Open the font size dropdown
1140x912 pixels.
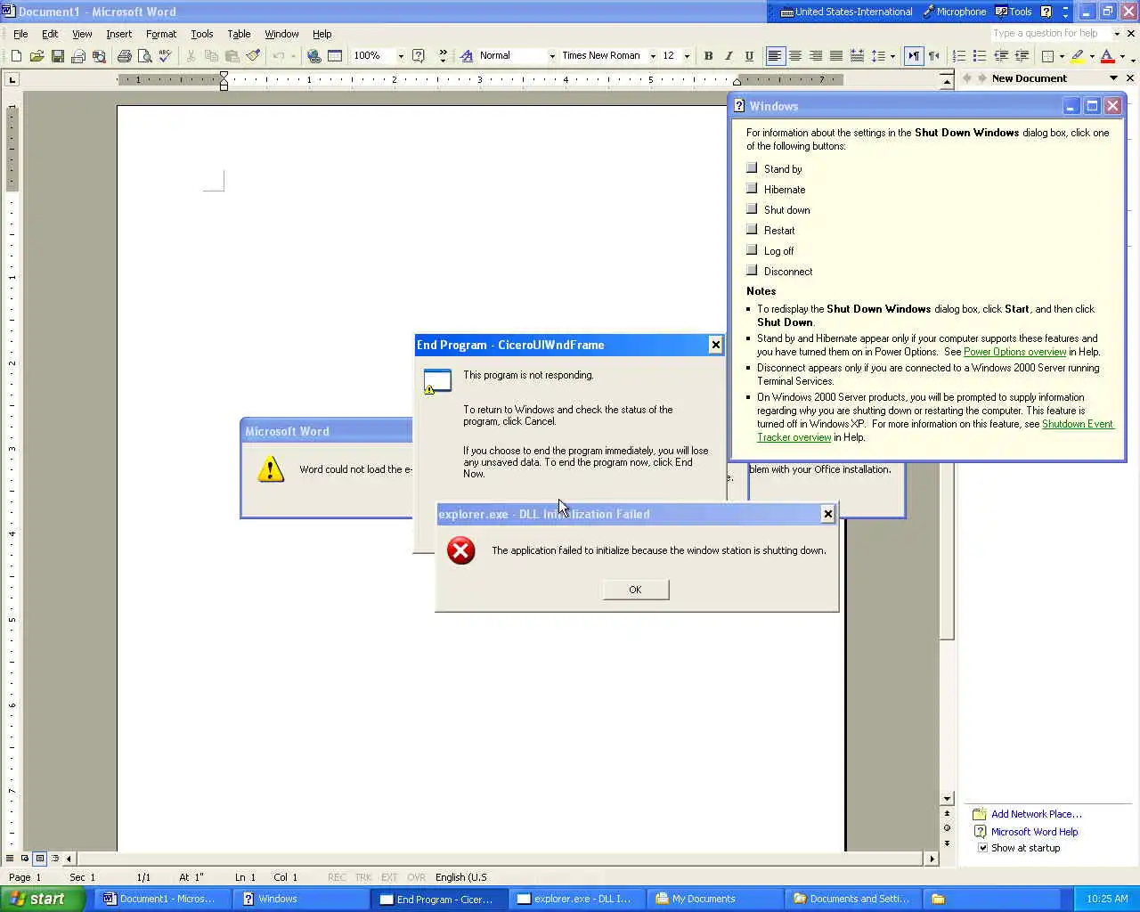(687, 56)
